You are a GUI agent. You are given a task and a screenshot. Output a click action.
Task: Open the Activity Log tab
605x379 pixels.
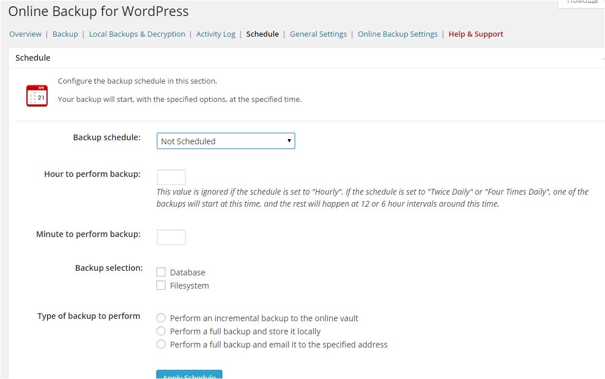point(215,34)
